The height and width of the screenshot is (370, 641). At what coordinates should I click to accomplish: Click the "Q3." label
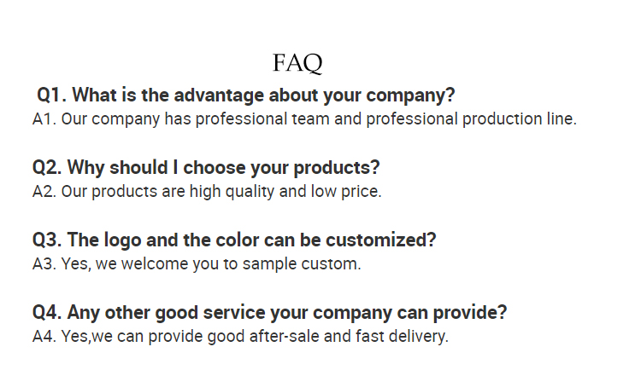tap(47, 240)
